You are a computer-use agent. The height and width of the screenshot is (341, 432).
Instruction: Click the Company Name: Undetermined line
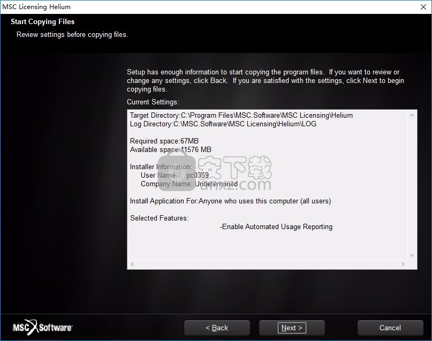(189, 184)
